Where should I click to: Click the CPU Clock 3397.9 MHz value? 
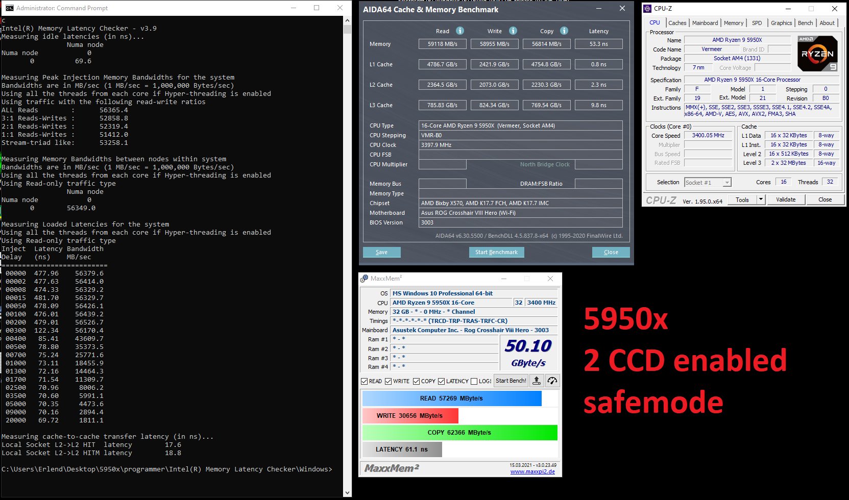coord(520,145)
